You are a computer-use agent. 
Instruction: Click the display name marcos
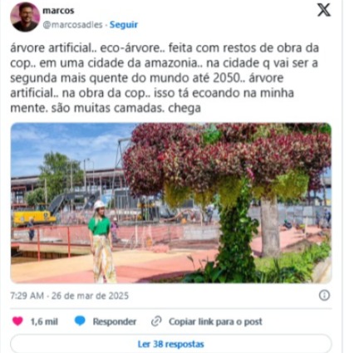click(58, 11)
